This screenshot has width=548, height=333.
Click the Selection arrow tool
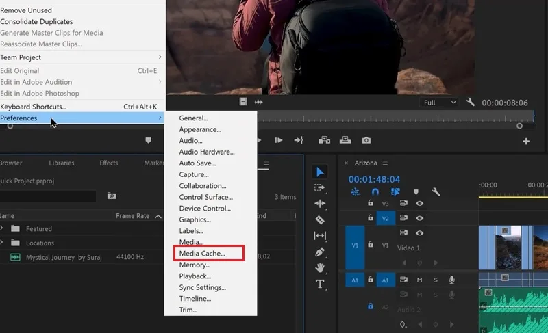click(x=320, y=172)
